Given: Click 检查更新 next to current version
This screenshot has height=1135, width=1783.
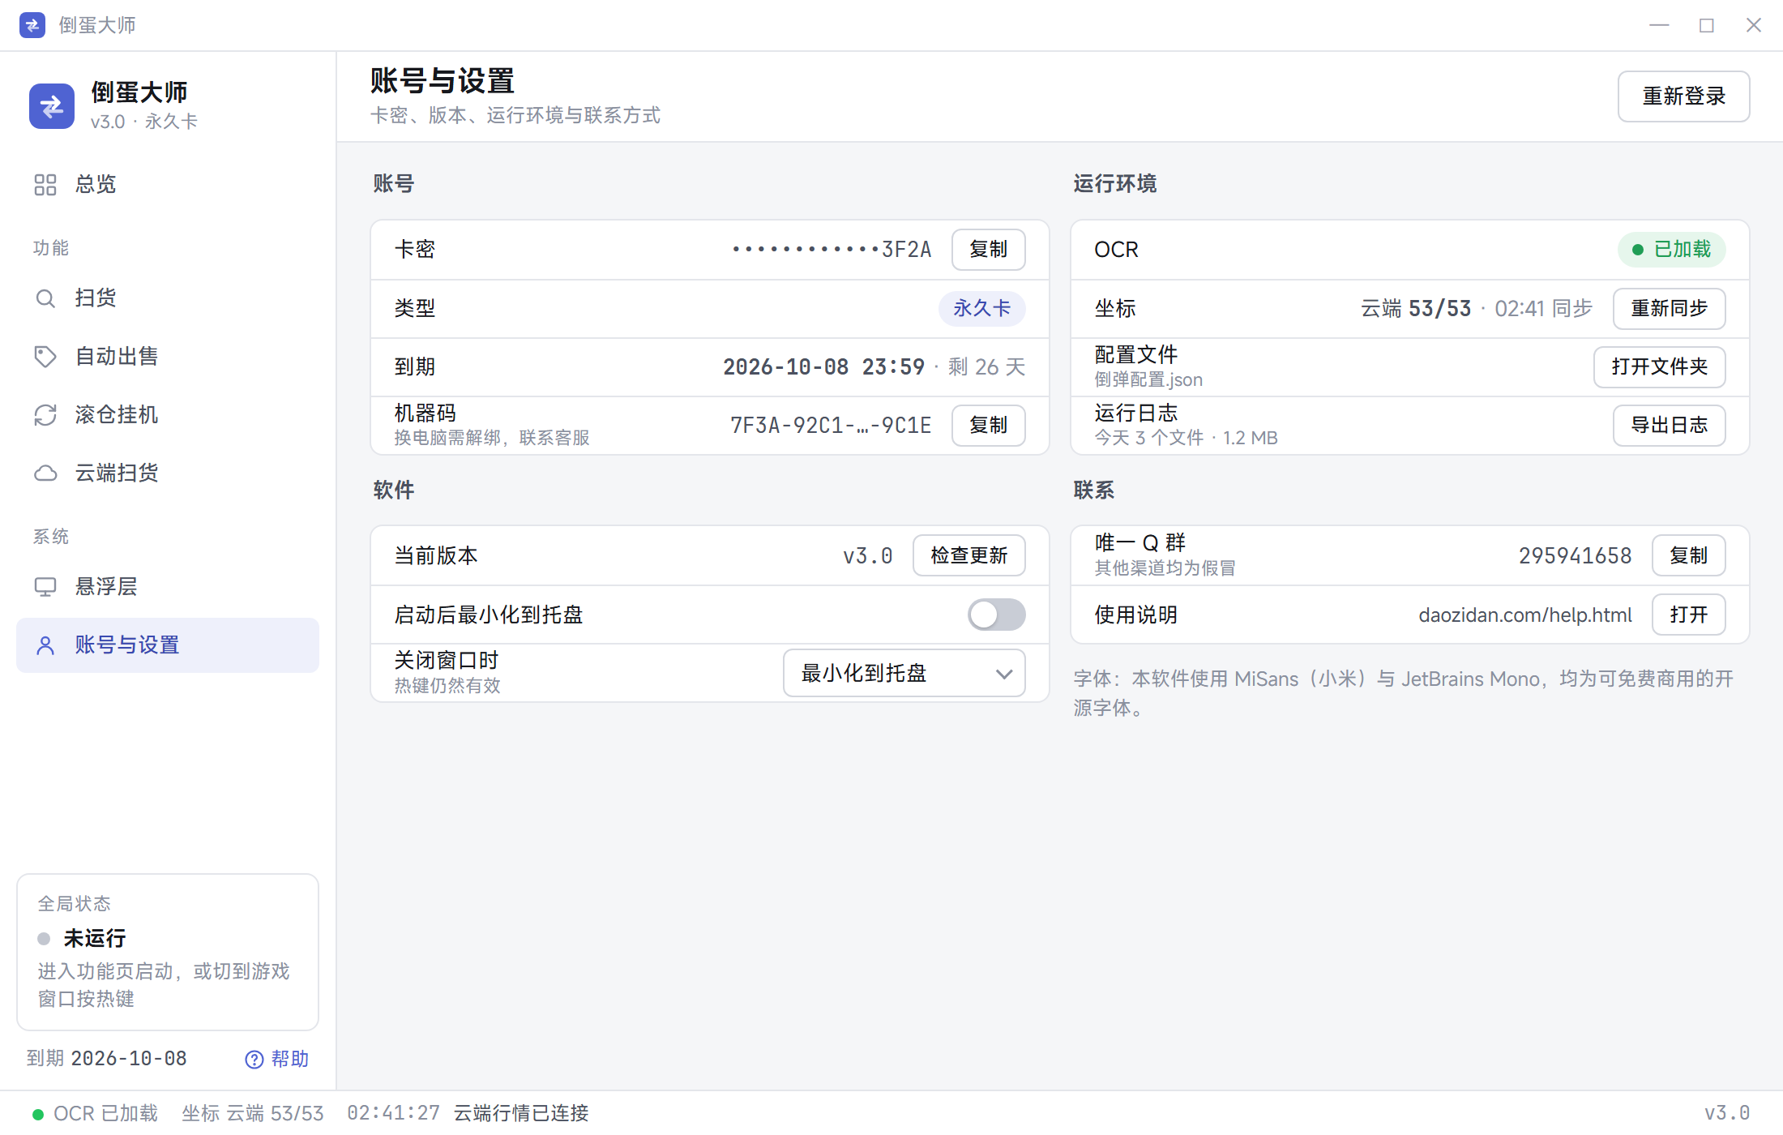Looking at the screenshot, I should click(969, 555).
